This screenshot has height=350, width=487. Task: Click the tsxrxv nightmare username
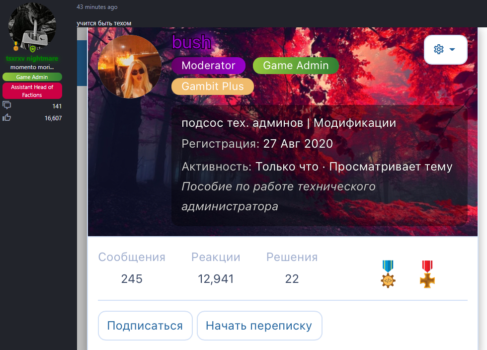pos(32,59)
